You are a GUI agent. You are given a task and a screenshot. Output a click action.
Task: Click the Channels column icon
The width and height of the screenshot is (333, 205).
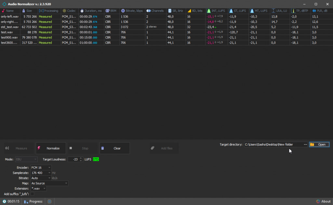pos(148,11)
